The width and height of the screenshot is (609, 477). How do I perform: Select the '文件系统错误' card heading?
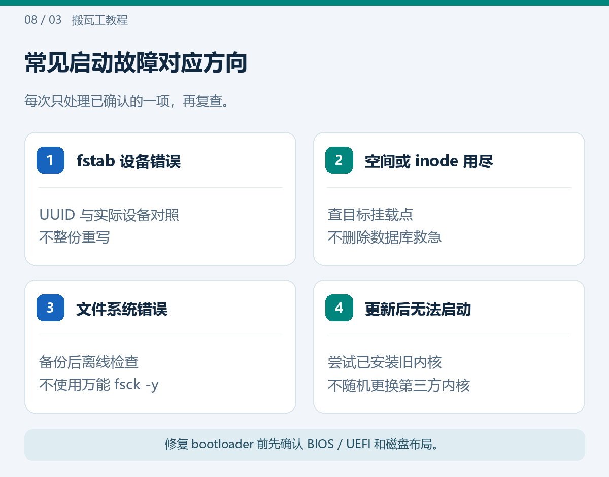122,309
